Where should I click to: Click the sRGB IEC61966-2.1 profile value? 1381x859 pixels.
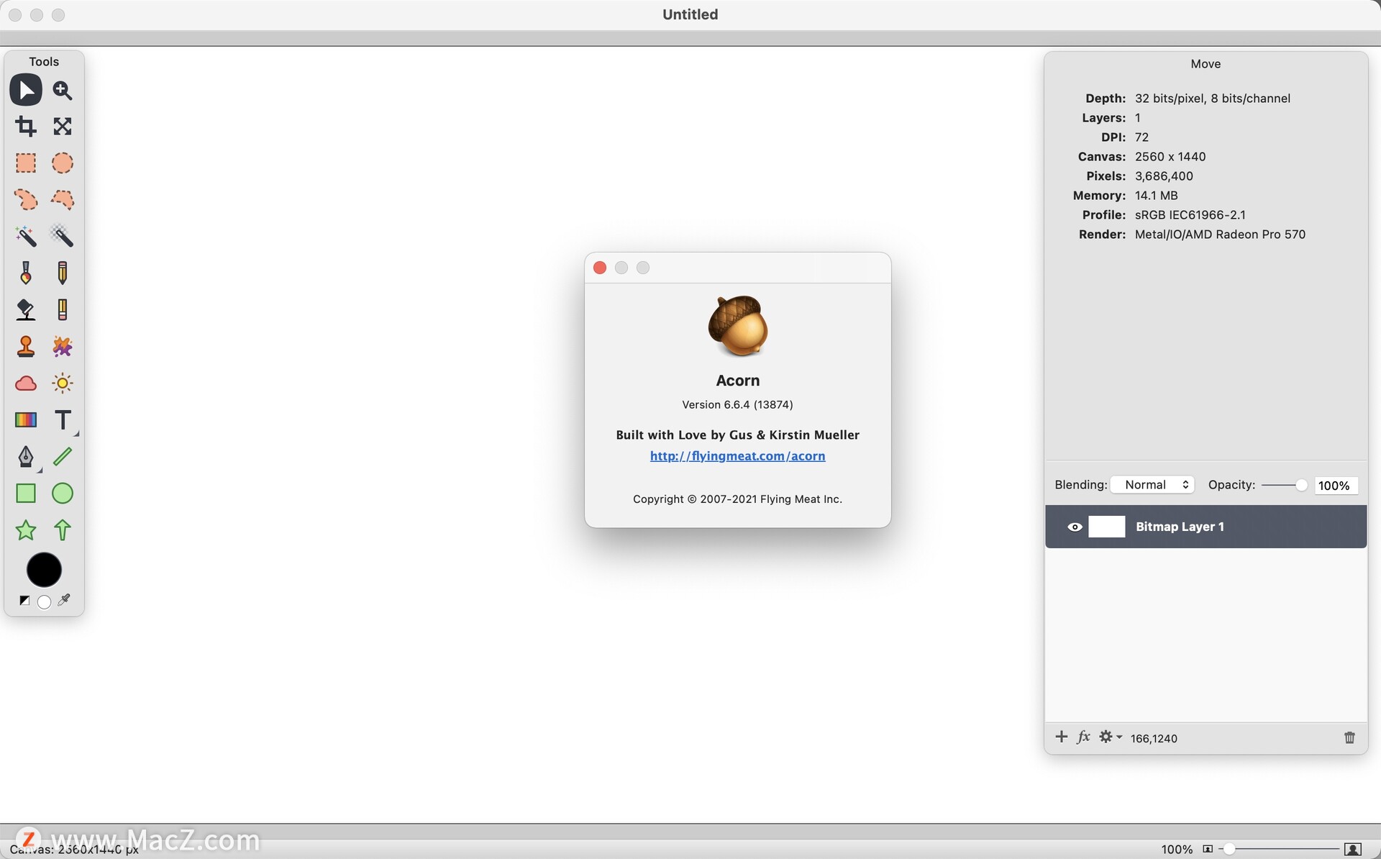pos(1190,215)
